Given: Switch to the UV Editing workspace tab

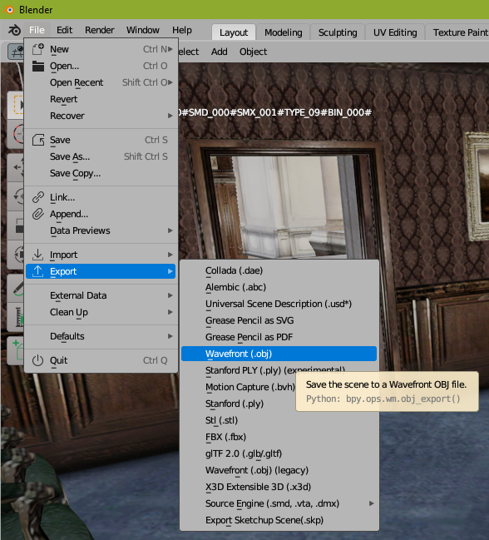Looking at the screenshot, I should (x=395, y=32).
